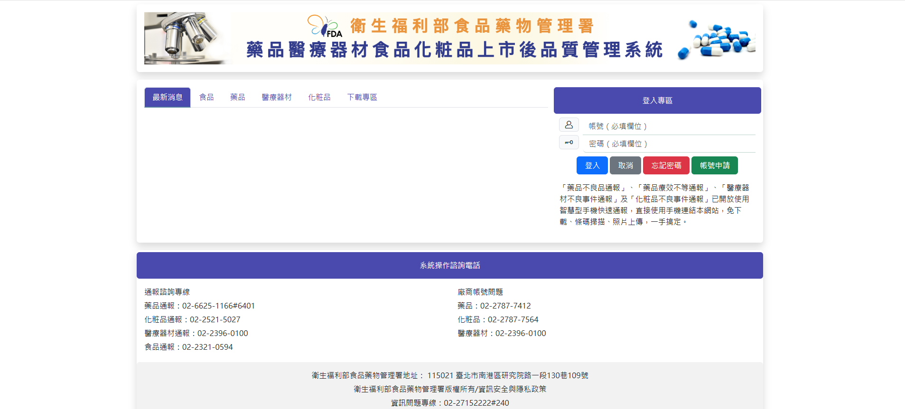The height and width of the screenshot is (409, 905).
Task: Open the 化粧品 tab
Action: point(319,97)
